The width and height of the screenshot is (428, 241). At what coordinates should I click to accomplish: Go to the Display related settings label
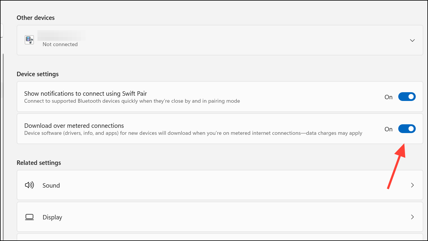[52, 217]
